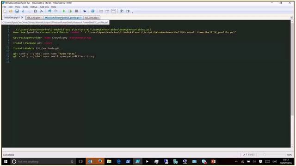
Task: Clear the console pane using the toolbar icon
Action: pos(41,11)
